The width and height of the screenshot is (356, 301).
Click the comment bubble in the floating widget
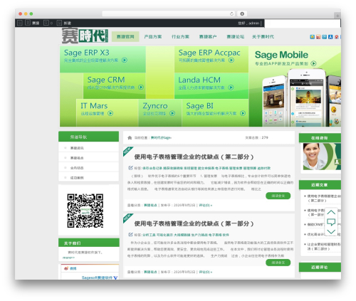pyautogui.click(x=331, y=222)
